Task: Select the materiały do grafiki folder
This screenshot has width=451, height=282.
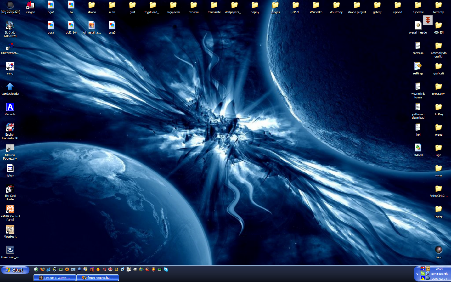Action: (x=438, y=50)
